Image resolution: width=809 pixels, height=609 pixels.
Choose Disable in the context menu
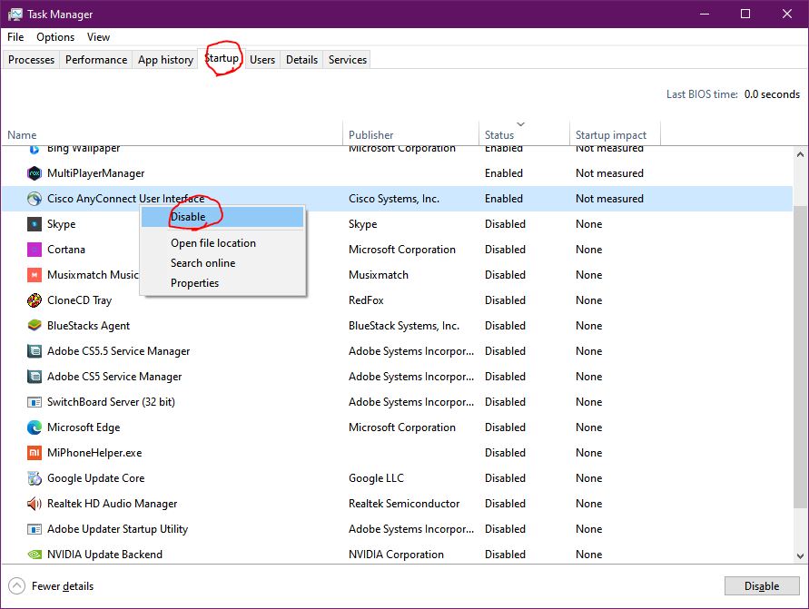222,217
